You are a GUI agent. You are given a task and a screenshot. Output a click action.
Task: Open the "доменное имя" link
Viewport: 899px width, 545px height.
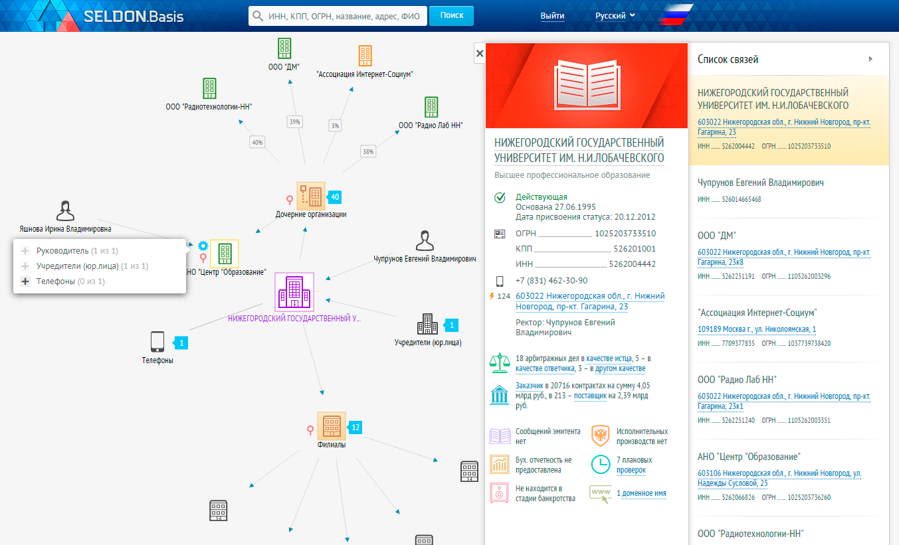point(645,493)
